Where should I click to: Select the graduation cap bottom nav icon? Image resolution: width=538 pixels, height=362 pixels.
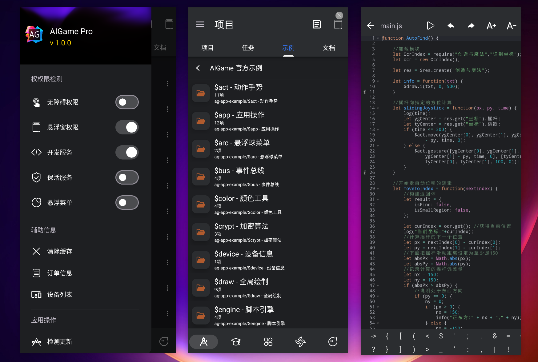[x=236, y=342]
